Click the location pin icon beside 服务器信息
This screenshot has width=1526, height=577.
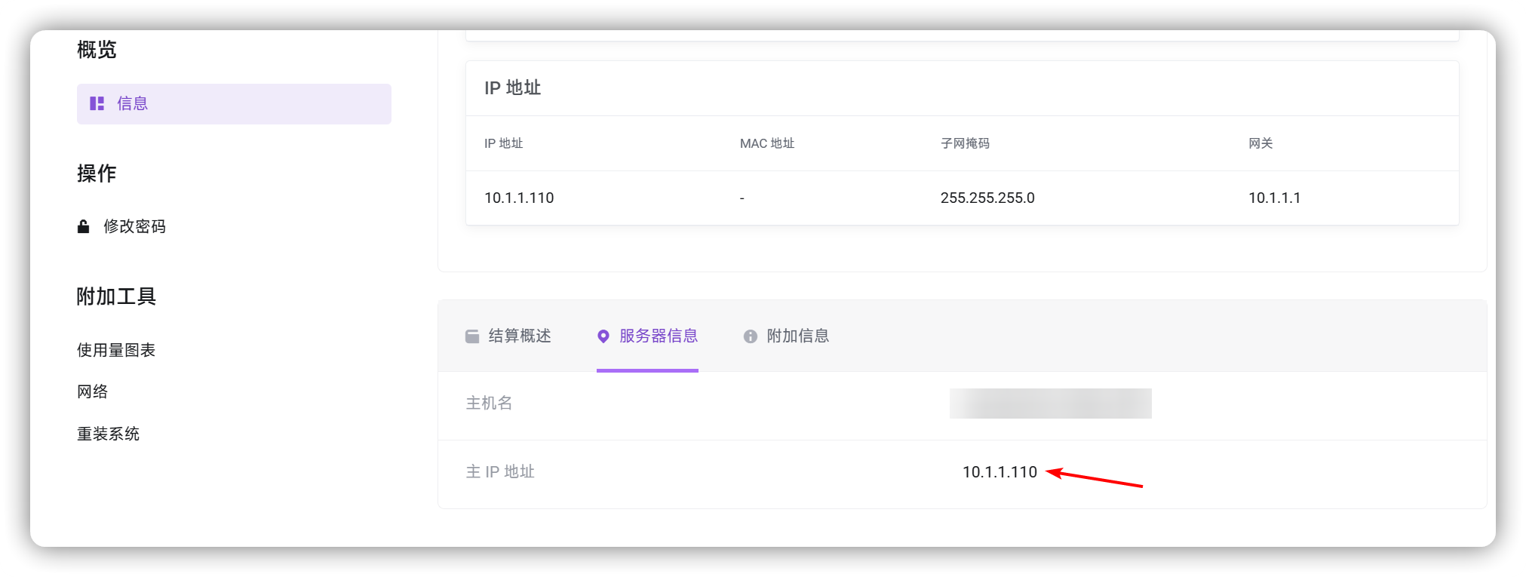(603, 336)
